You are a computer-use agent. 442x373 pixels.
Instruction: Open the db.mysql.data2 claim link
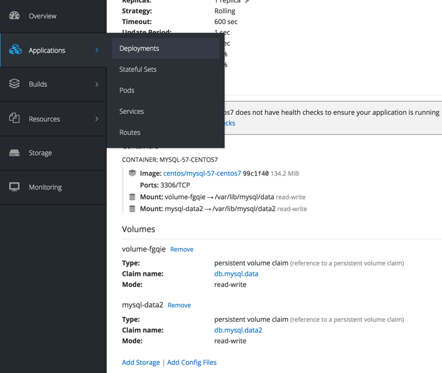238,330
